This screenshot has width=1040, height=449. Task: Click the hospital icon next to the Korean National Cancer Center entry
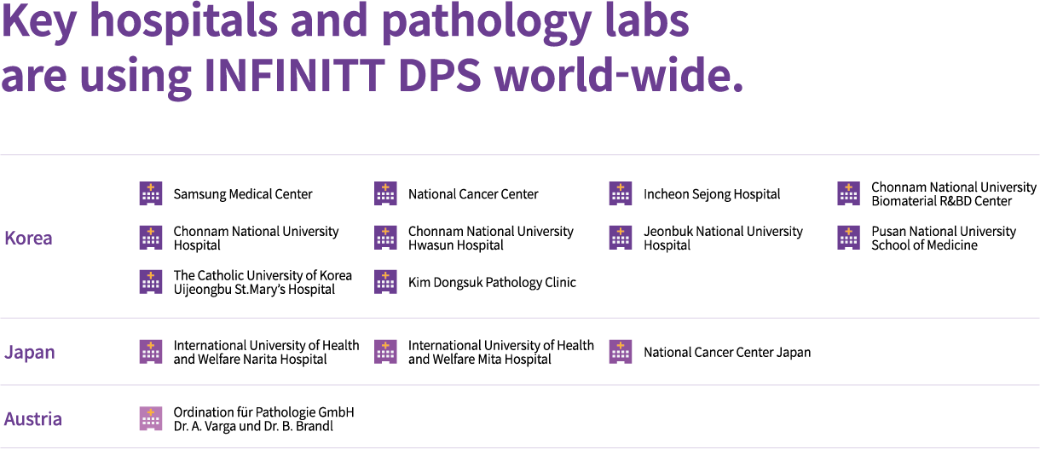click(385, 193)
